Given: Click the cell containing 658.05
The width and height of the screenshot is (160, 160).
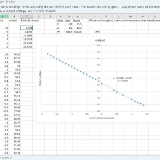Looking at the screenshot, I should (x=78, y=32).
